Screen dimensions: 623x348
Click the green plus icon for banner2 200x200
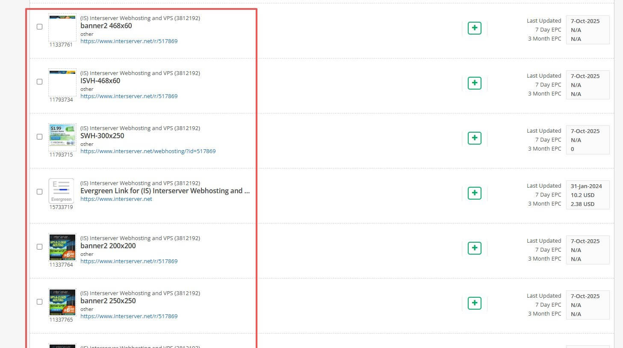click(475, 248)
